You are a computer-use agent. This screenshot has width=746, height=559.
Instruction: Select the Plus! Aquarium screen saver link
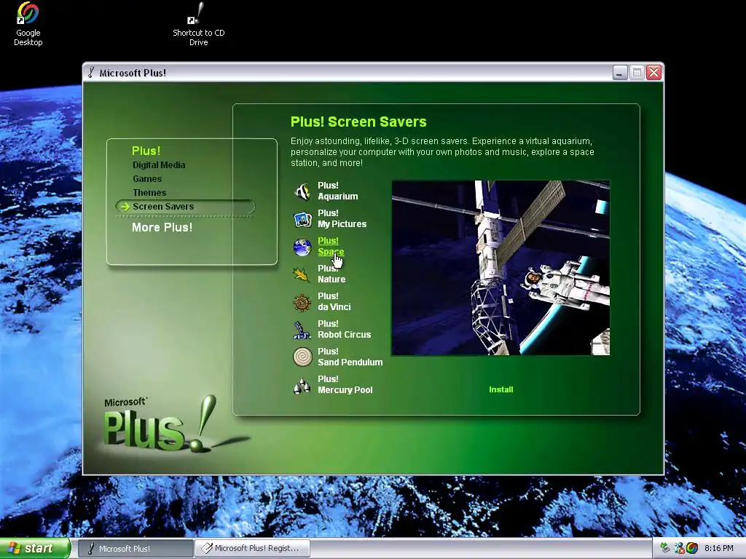[338, 191]
